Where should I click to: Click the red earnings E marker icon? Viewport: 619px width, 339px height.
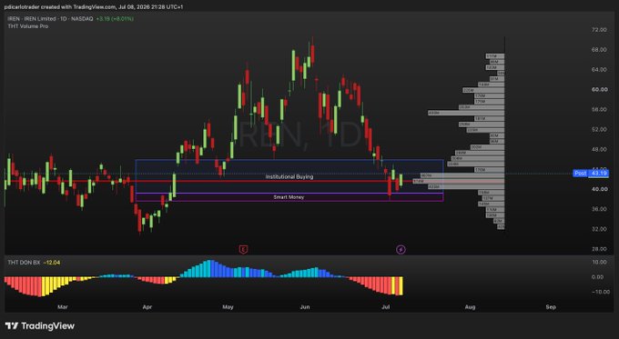(244, 249)
